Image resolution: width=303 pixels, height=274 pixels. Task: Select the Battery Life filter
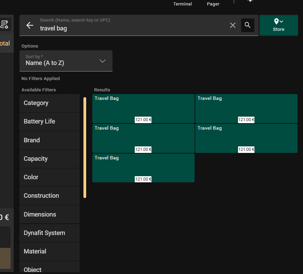pos(50,121)
